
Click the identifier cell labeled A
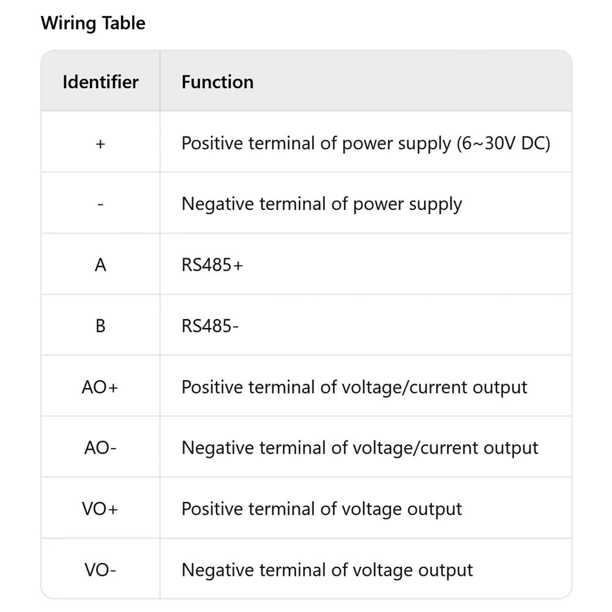pyautogui.click(x=100, y=265)
